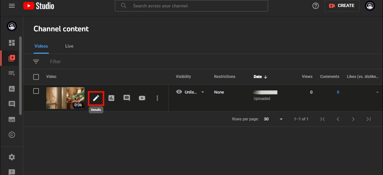This screenshot has height=175, width=383.
Task: Click the comments count 0 link
Action: pos(338,92)
